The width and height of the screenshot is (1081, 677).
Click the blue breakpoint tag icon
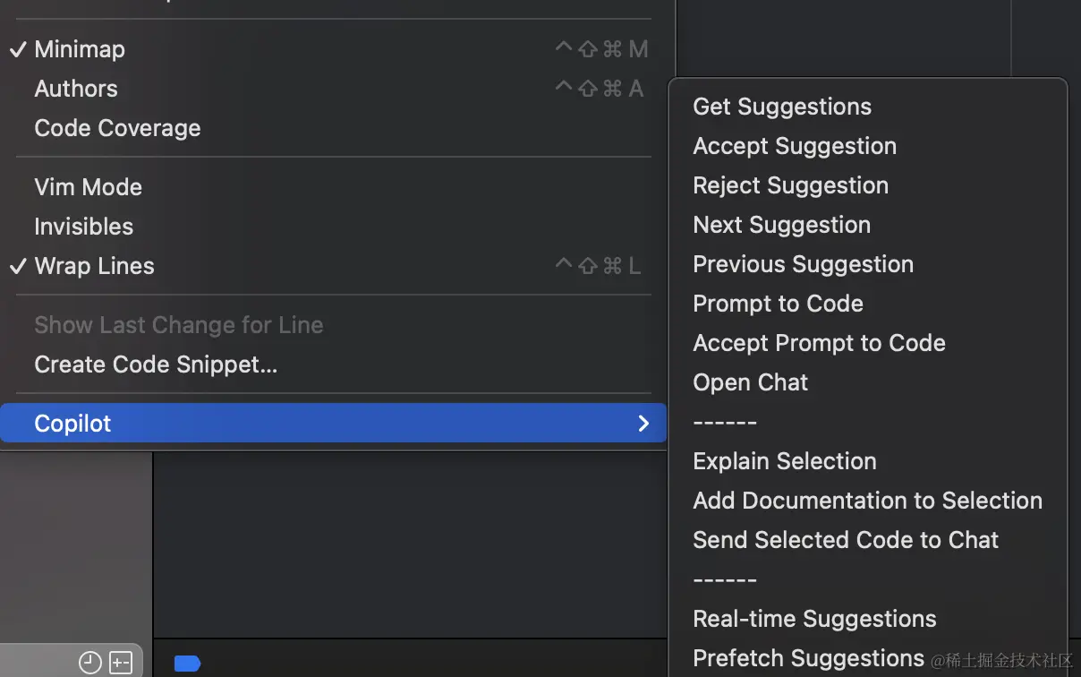tap(187, 664)
